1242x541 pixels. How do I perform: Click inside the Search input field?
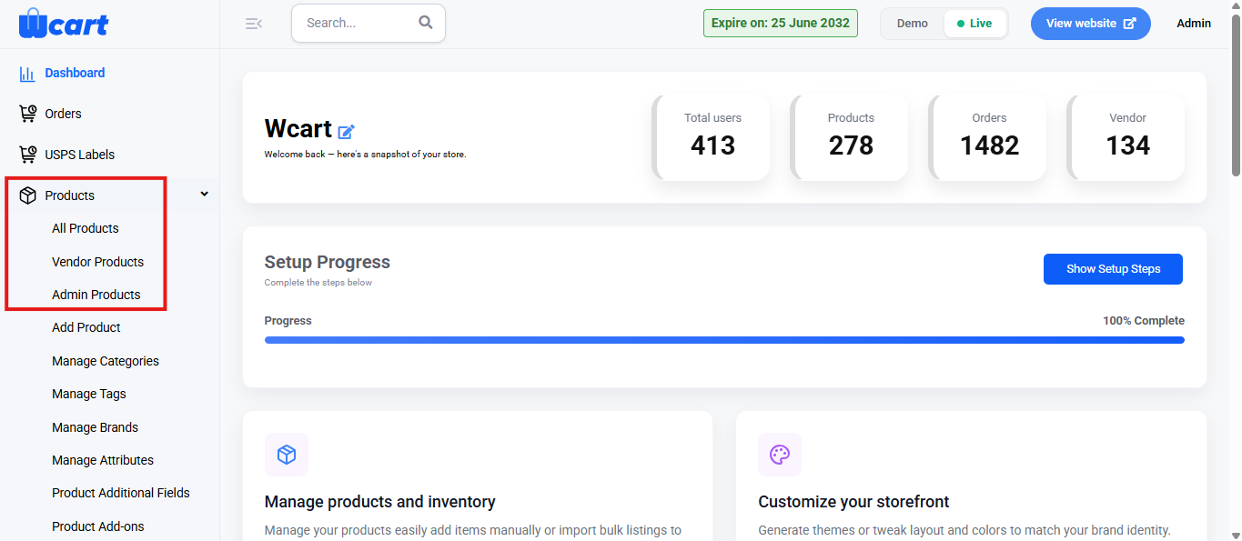(x=358, y=23)
